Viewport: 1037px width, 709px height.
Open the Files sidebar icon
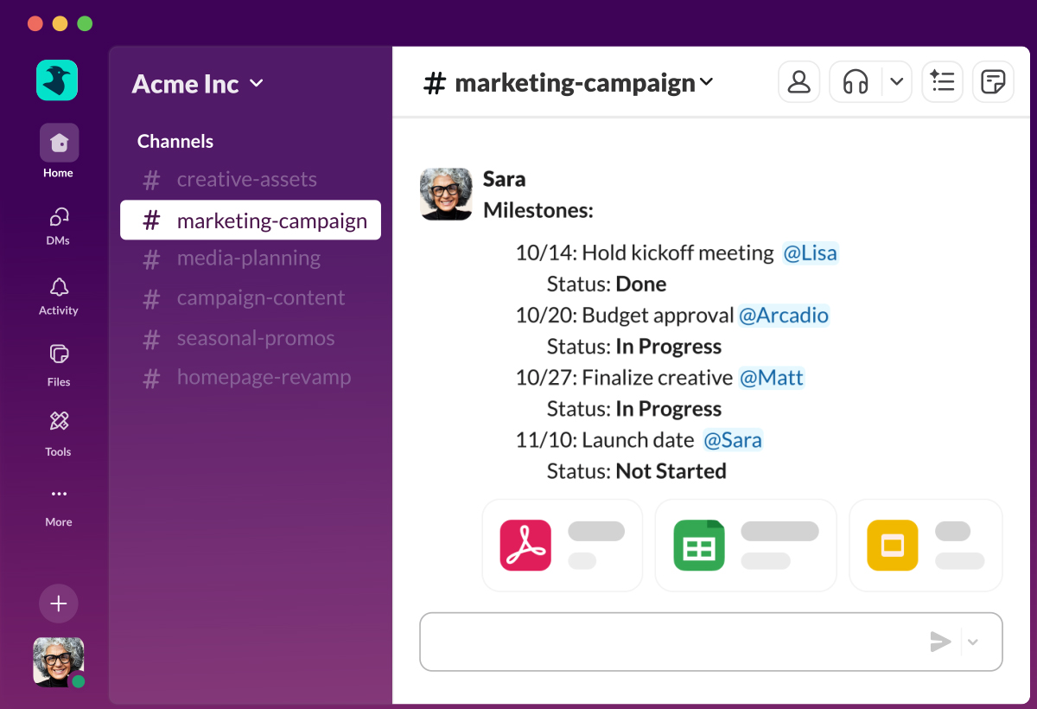59,354
